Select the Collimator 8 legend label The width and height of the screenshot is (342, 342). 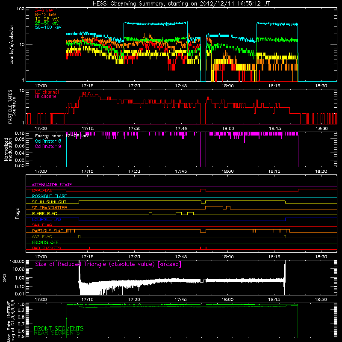tap(48, 141)
